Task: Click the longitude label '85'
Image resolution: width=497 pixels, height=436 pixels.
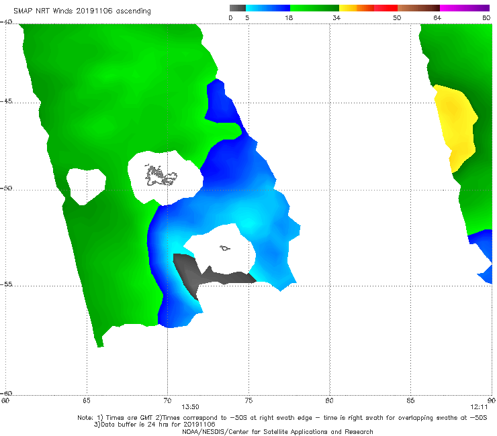Action: [x=410, y=400]
